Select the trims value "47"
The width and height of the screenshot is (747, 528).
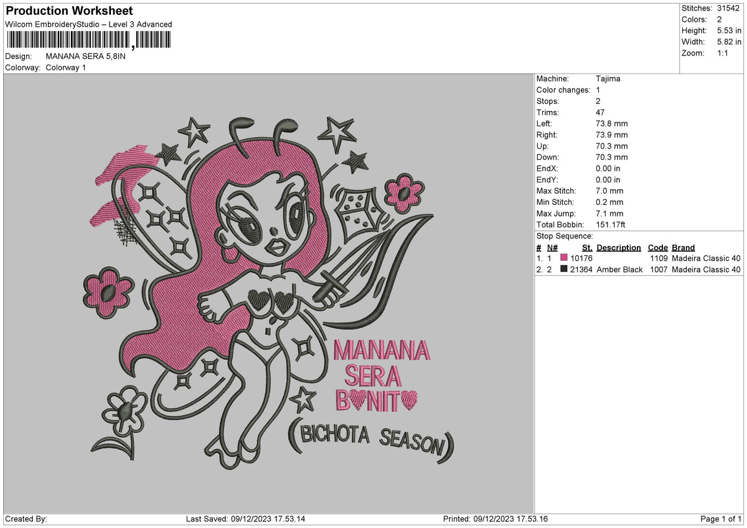[x=601, y=112]
